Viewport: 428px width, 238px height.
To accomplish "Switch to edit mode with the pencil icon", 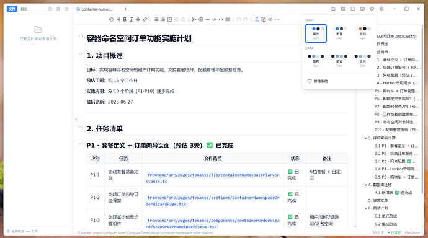I will (x=264, y=19).
